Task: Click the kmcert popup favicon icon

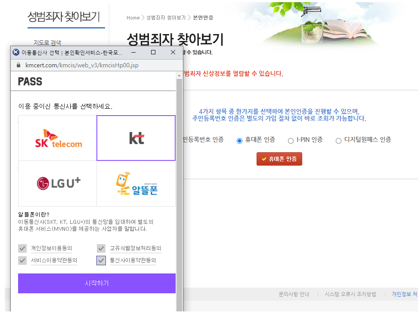Action: coord(16,52)
